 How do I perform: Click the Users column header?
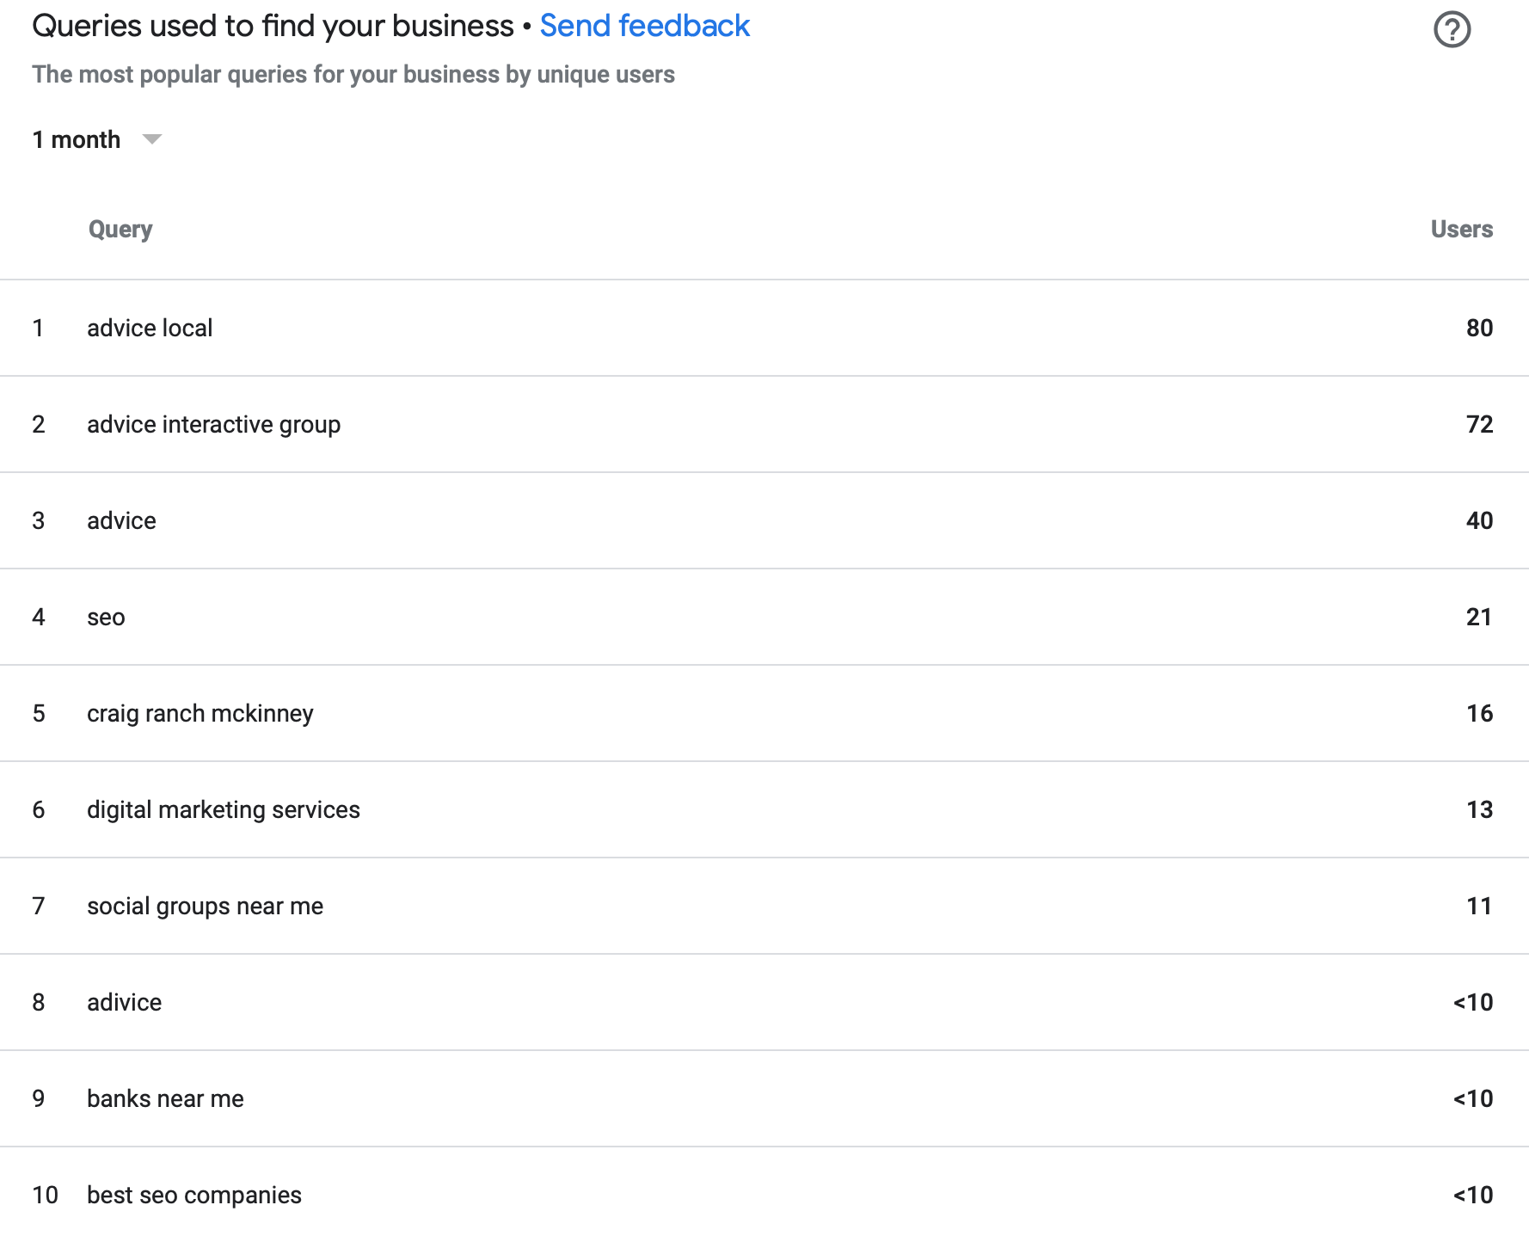point(1461,230)
